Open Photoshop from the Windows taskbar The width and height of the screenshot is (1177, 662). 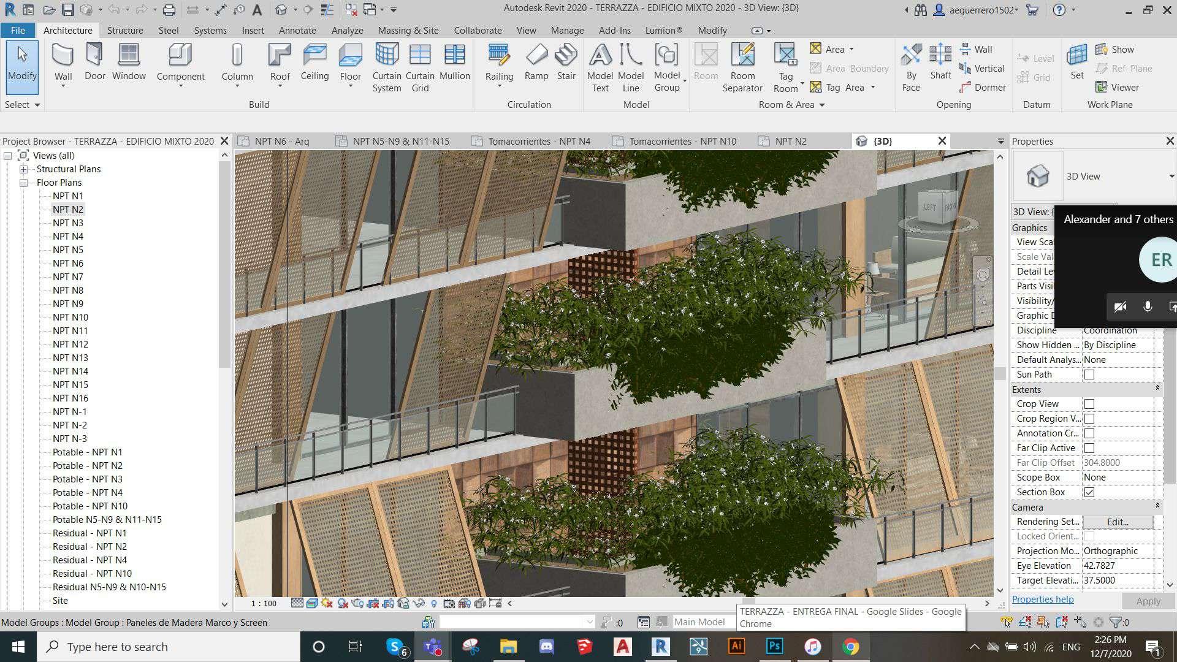coord(774,647)
